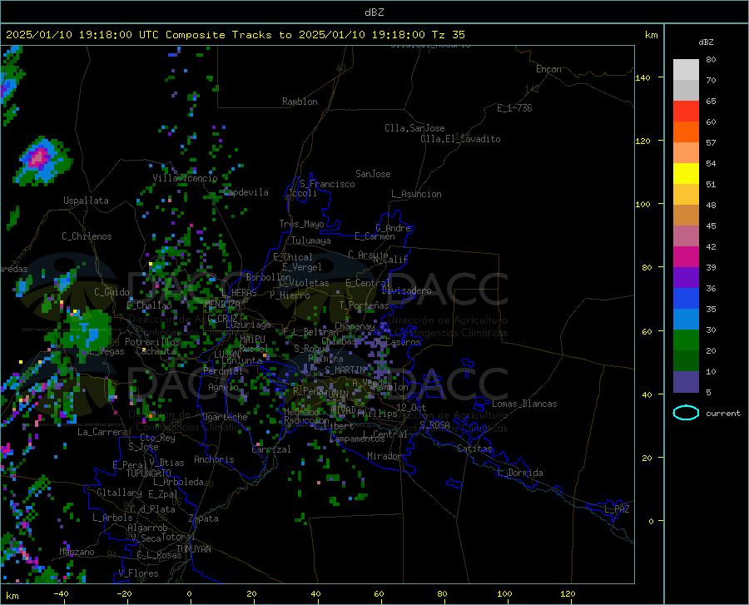The width and height of the screenshot is (749, 605).
Task: Click the Ramblon label near top
Action: pyautogui.click(x=300, y=102)
